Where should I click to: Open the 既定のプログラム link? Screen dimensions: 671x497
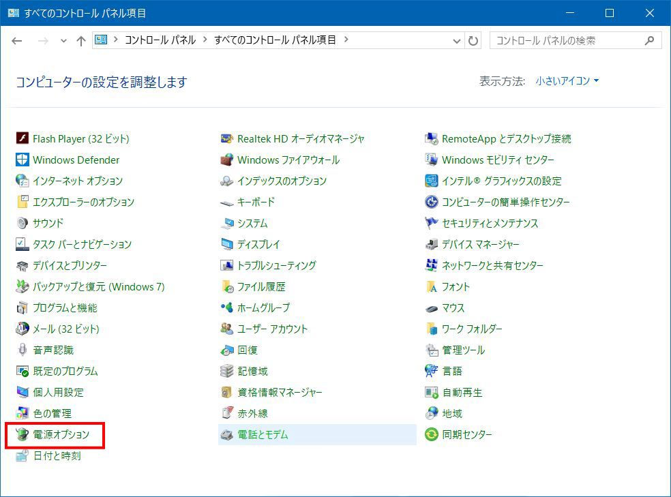point(65,372)
